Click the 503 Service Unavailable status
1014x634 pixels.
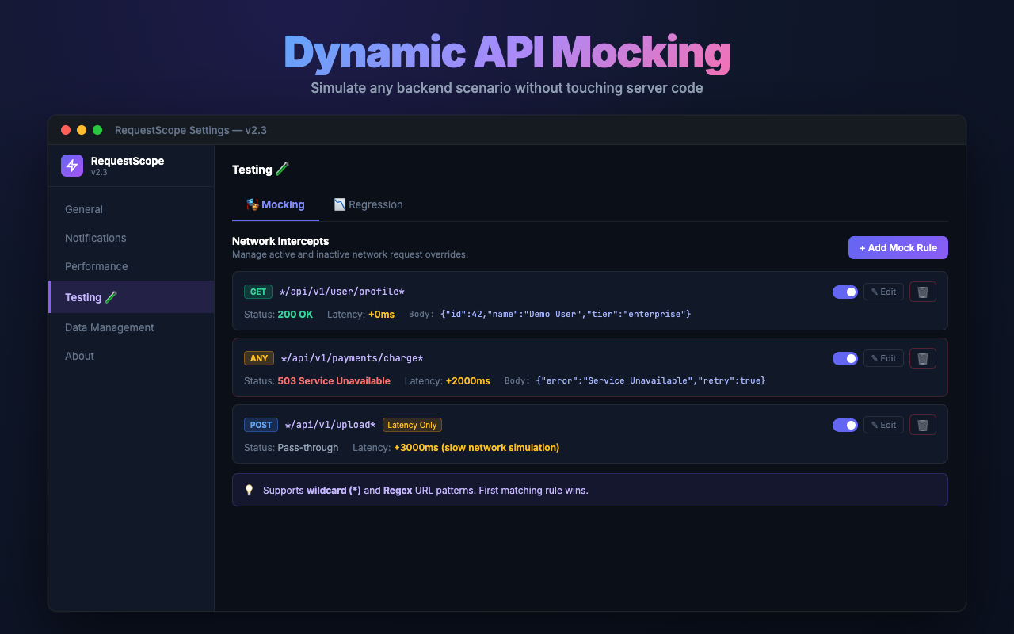334,380
